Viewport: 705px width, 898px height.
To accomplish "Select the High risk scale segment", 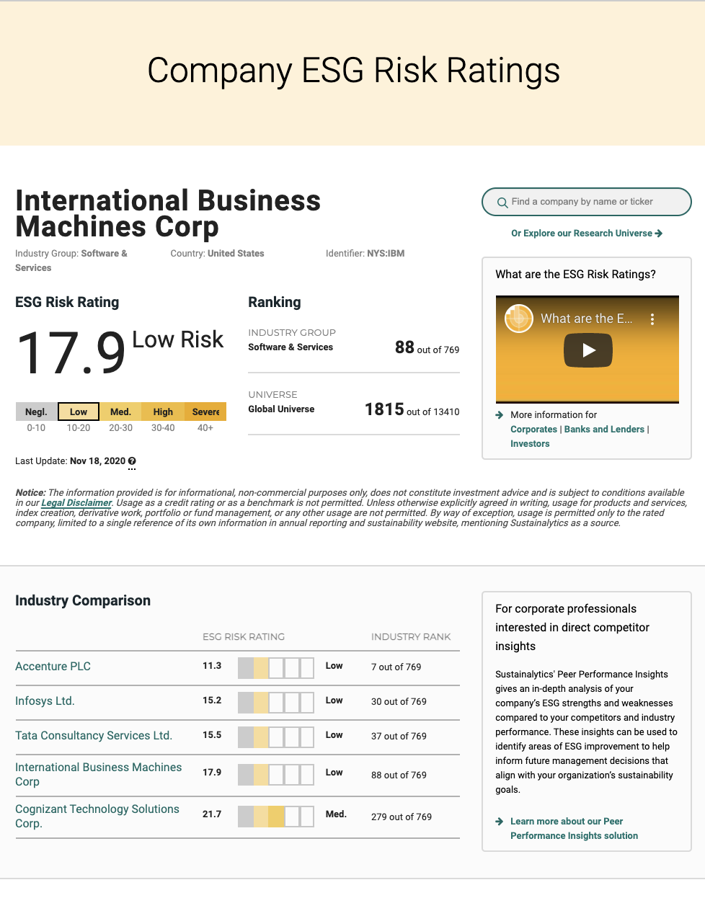I will (163, 412).
